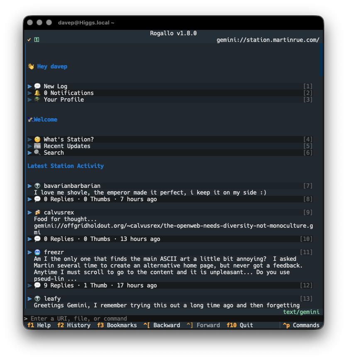This screenshot has height=360, width=347.
Task: Click the Welcome heading
Action: (x=46, y=119)
